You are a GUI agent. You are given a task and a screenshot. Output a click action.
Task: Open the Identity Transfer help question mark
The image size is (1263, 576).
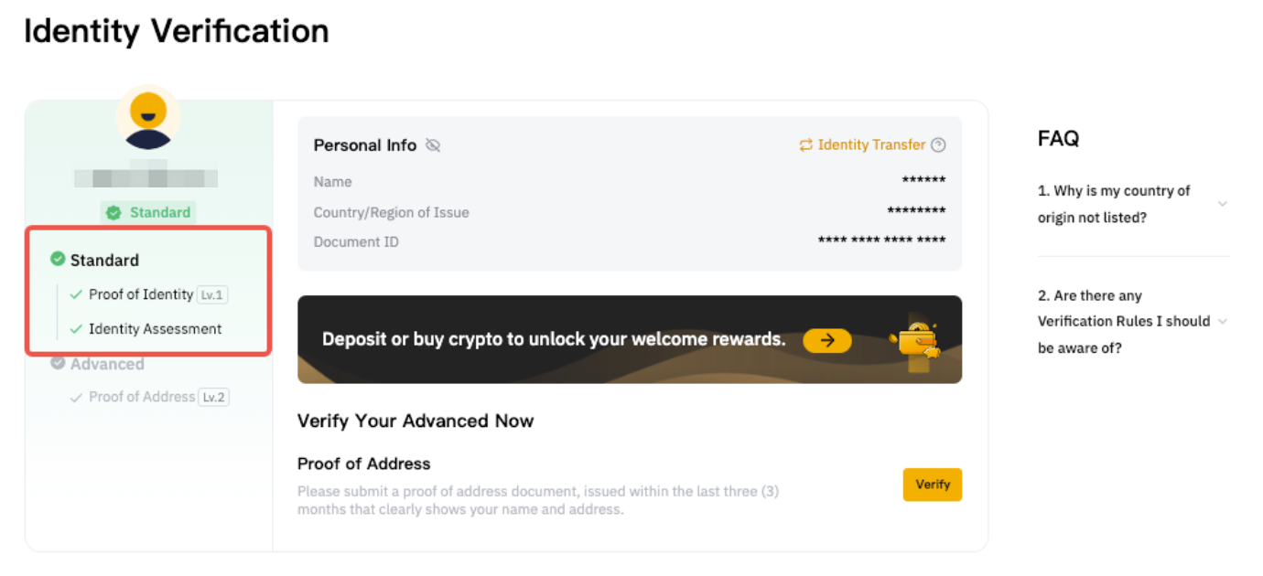point(938,144)
